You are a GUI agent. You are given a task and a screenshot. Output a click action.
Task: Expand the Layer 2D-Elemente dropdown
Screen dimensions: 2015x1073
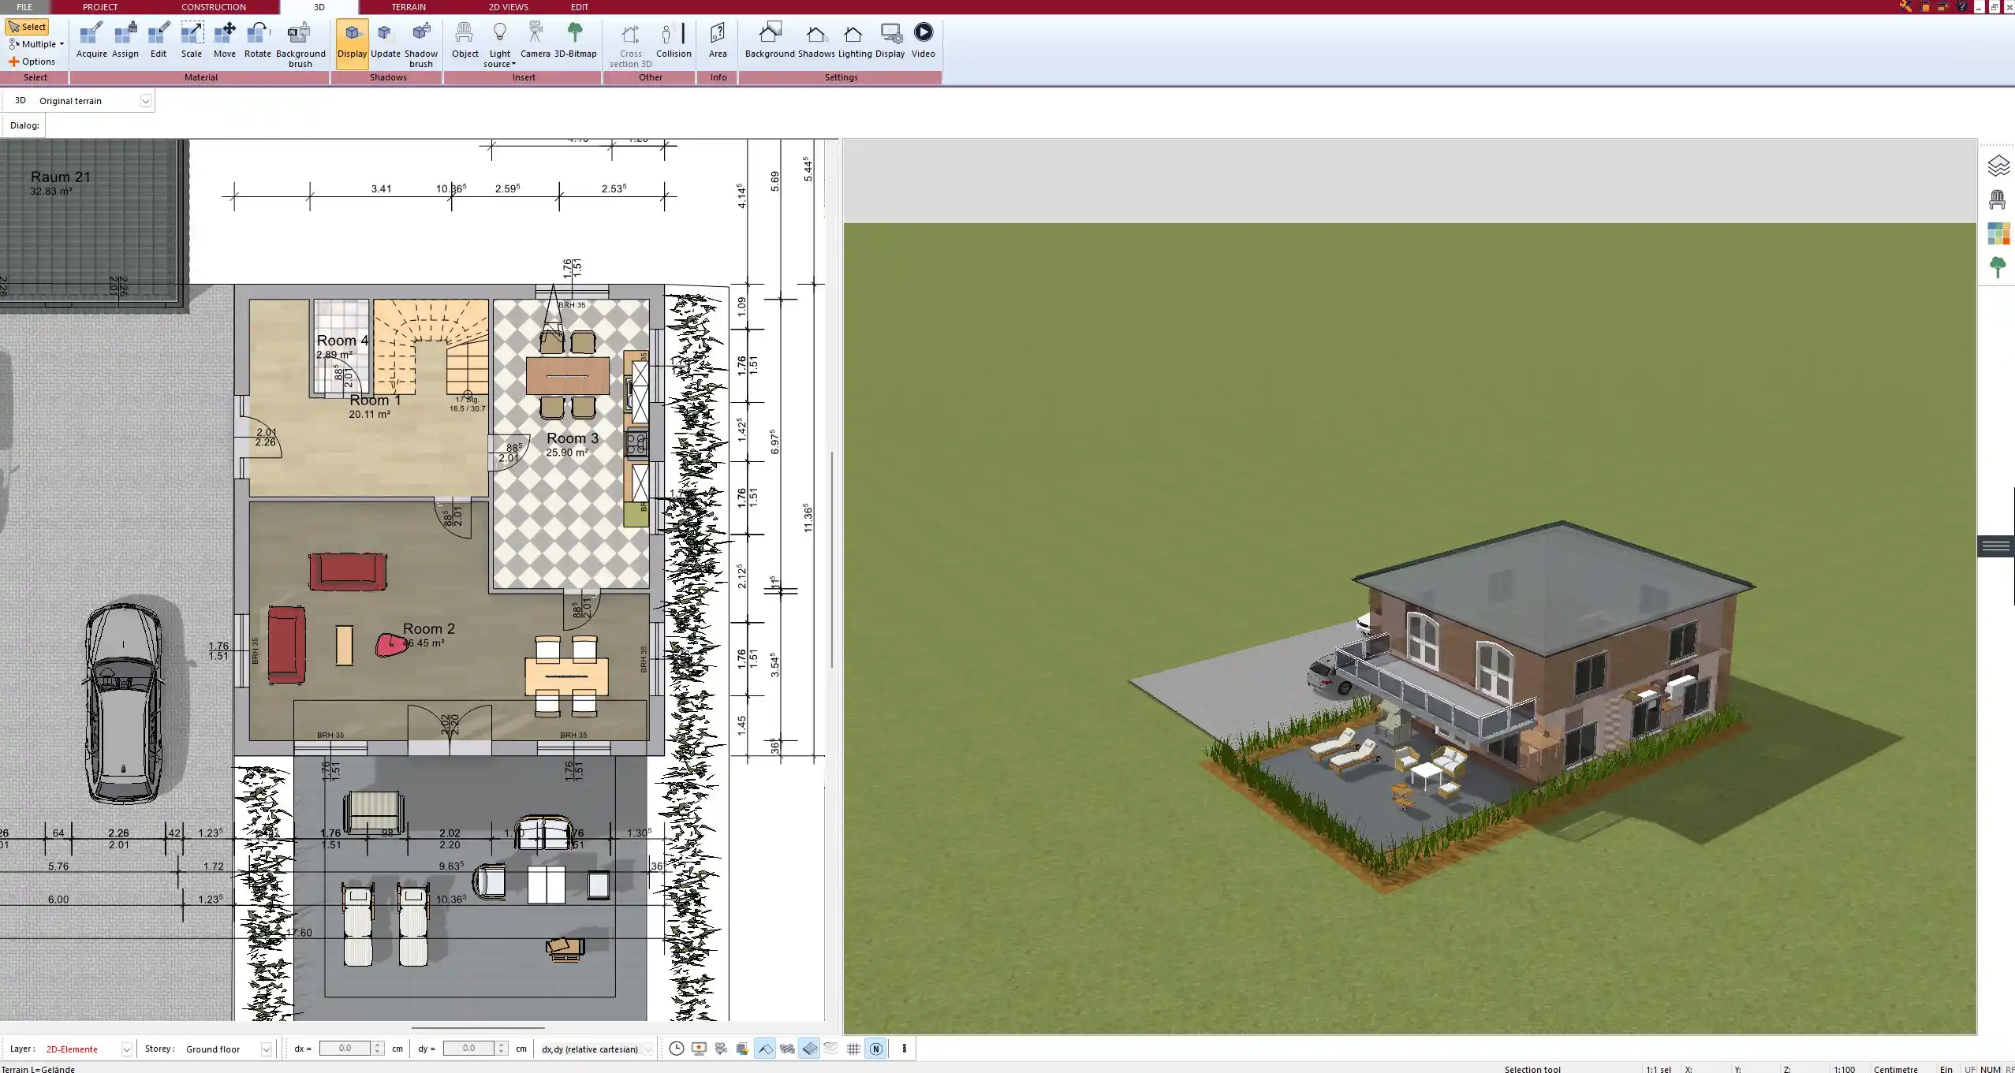(126, 1049)
